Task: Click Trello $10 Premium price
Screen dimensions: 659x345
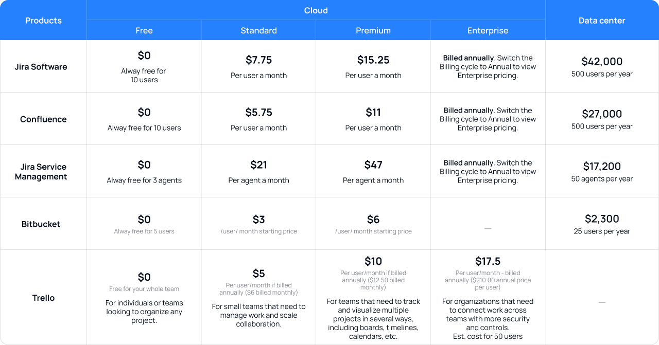Action: 373,261
